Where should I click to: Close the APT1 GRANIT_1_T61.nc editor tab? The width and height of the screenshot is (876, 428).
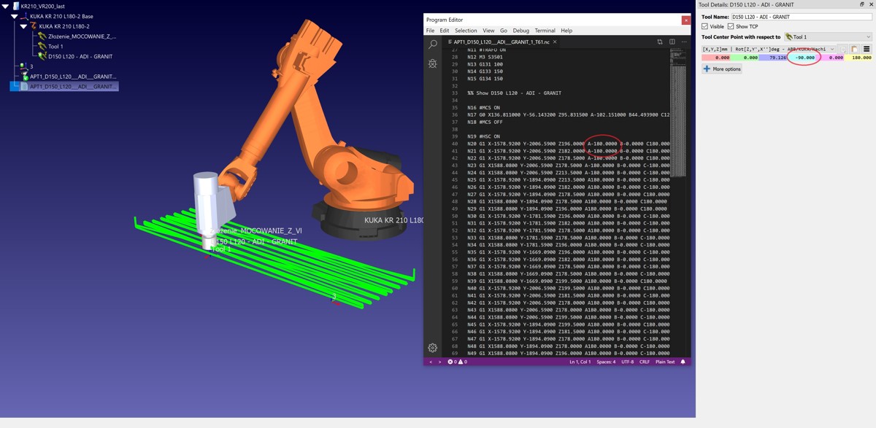tap(555, 42)
